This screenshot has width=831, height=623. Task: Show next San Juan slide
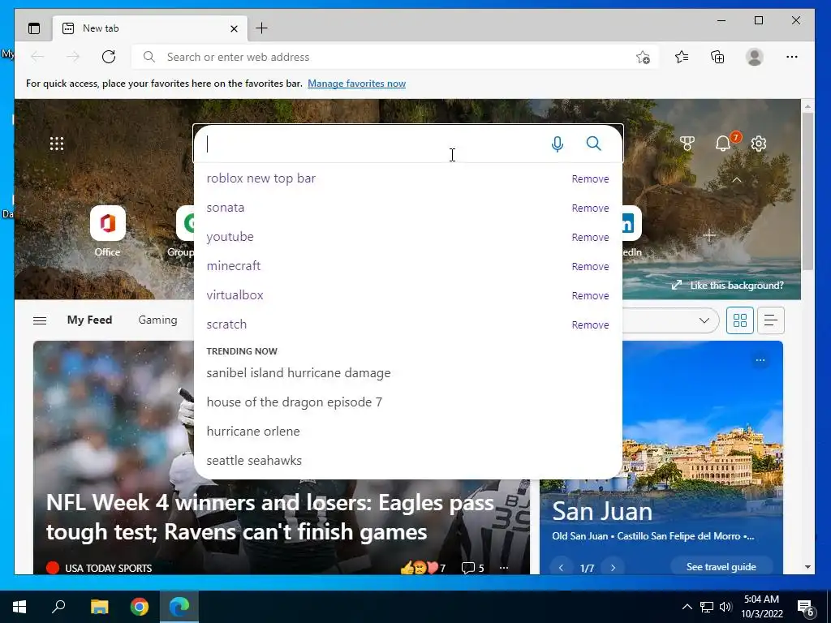pos(614,567)
